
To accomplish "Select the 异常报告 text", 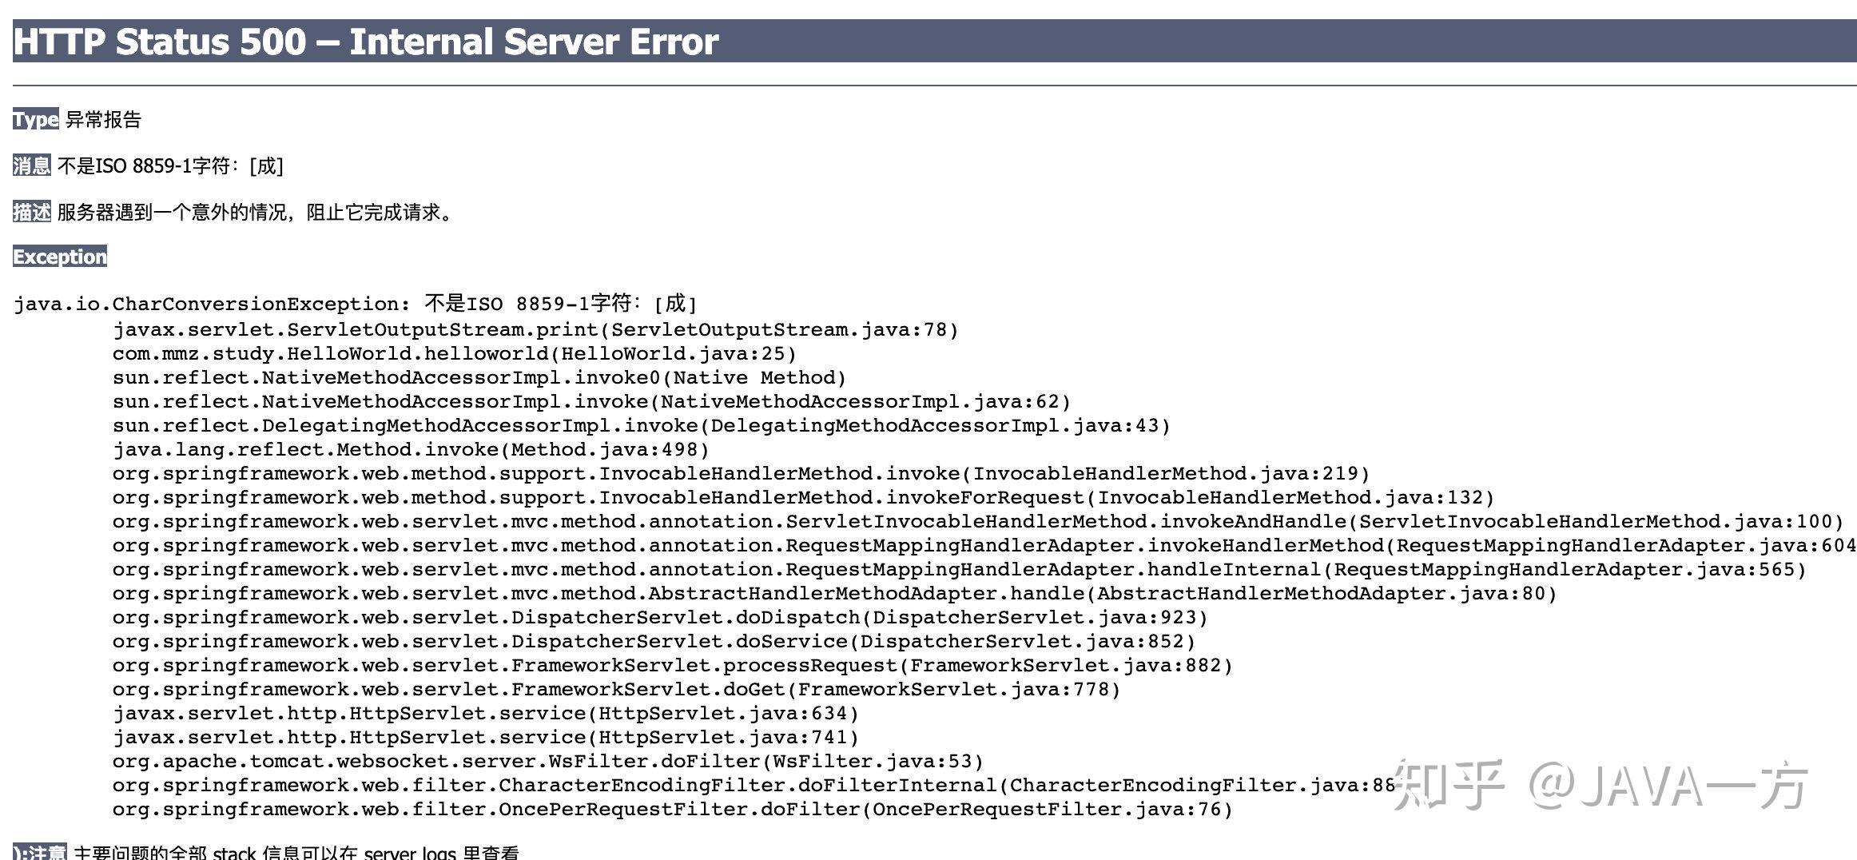I will pyautogui.click(x=103, y=120).
